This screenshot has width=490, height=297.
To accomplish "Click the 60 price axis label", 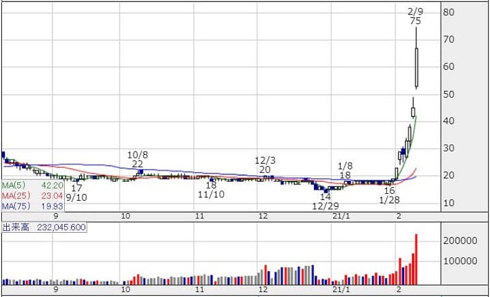I will pos(448,67).
